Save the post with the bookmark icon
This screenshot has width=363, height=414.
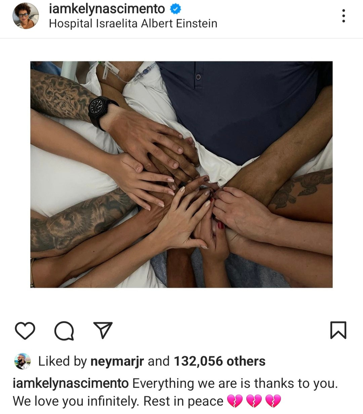(338, 330)
